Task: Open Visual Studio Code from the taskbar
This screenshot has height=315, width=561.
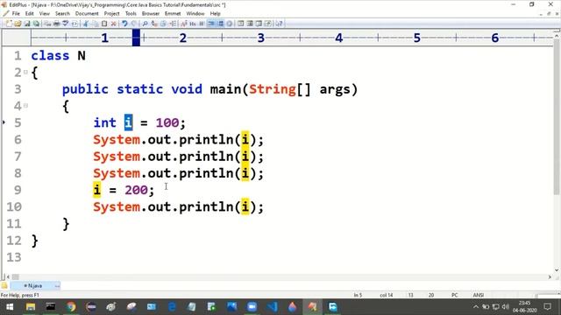Action: click(272, 307)
